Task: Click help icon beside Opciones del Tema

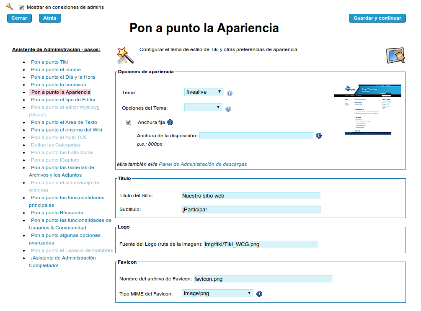Action: point(228,109)
